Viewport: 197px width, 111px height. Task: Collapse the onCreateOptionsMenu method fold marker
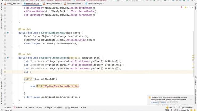click(x=12, y=33)
